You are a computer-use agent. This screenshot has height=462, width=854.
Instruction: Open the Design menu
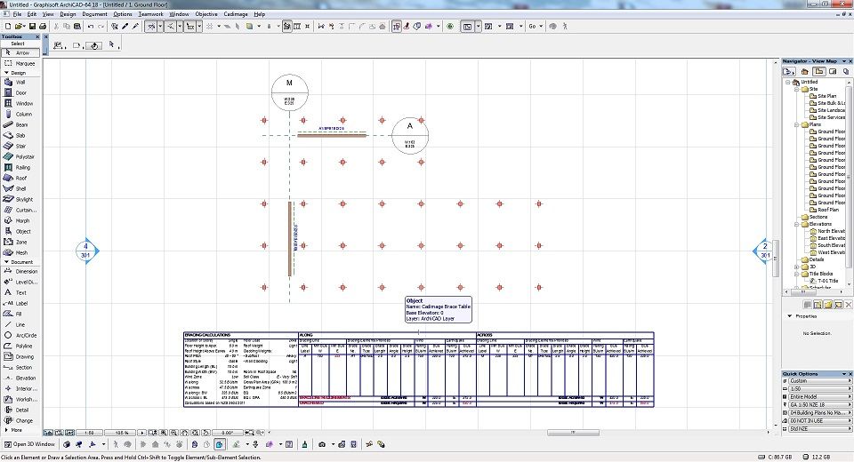click(68, 14)
